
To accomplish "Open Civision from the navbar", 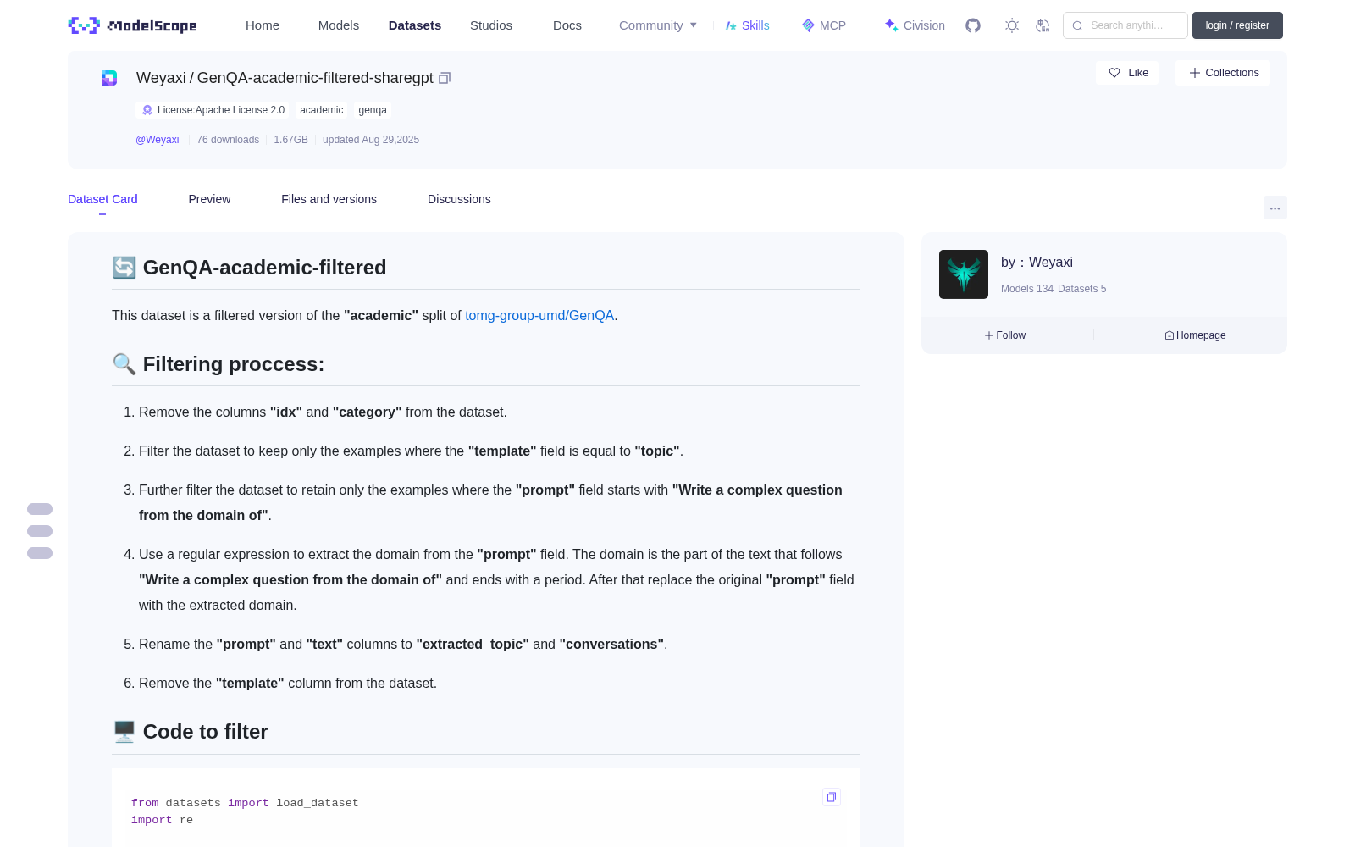I will pos(915,25).
